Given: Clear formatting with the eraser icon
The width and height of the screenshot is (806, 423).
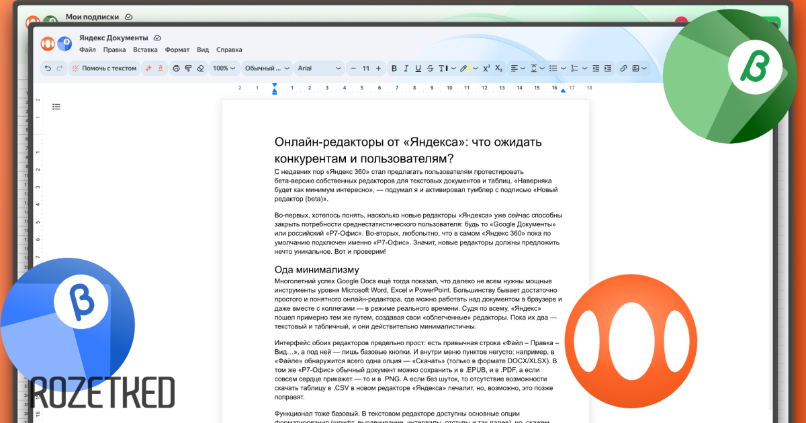Looking at the screenshot, I should 200,68.
